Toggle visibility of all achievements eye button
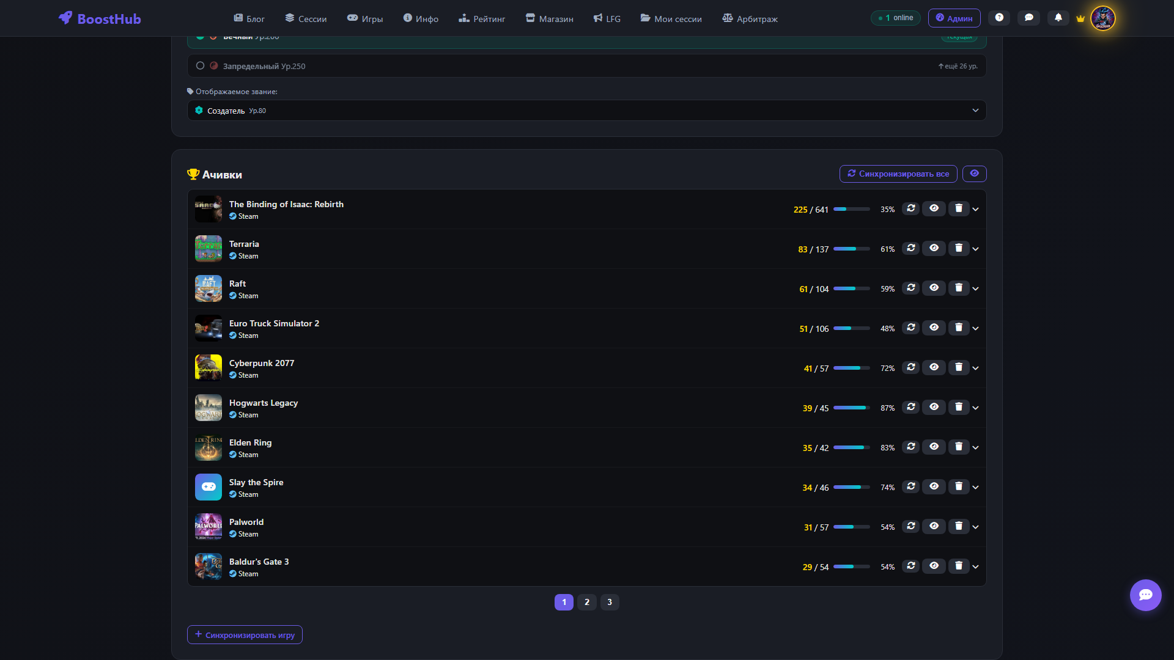The height and width of the screenshot is (660, 1174). [974, 174]
